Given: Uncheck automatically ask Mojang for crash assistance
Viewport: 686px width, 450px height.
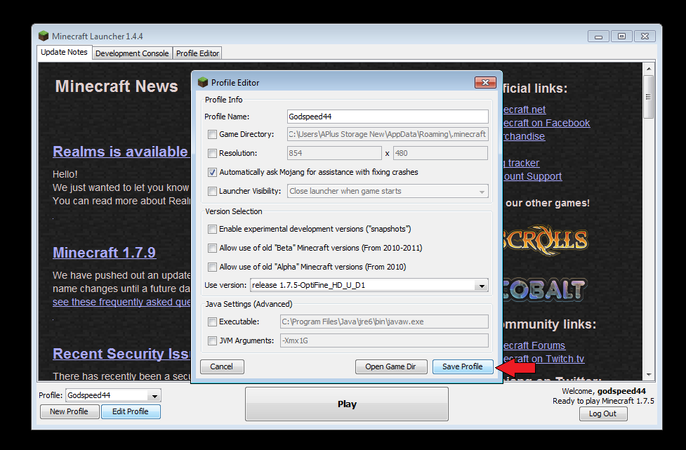Looking at the screenshot, I should tap(212, 172).
